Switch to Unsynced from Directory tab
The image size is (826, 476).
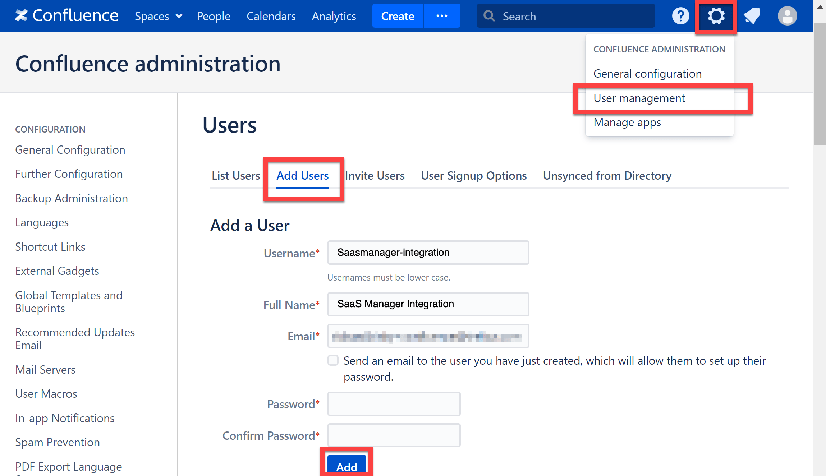[x=607, y=176]
